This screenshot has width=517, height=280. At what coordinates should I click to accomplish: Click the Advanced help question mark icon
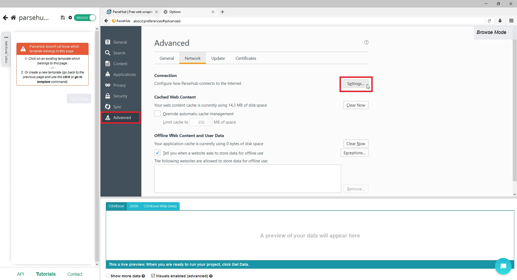pyautogui.click(x=366, y=42)
